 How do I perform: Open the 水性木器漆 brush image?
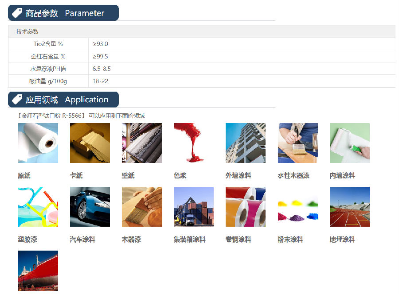297,143
